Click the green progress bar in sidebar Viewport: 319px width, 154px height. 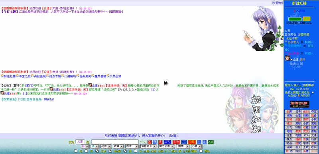pos(295,19)
